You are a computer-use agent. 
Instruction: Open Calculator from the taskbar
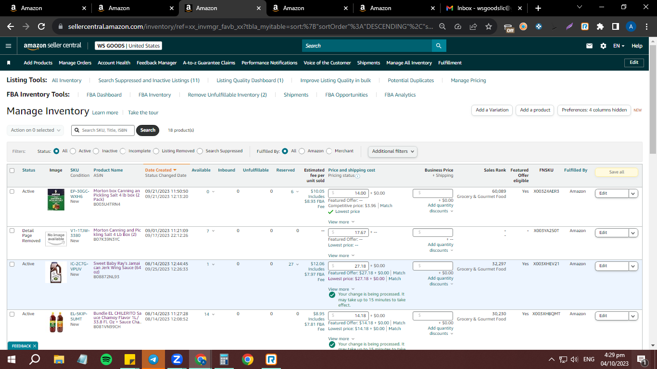pos(224,359)
